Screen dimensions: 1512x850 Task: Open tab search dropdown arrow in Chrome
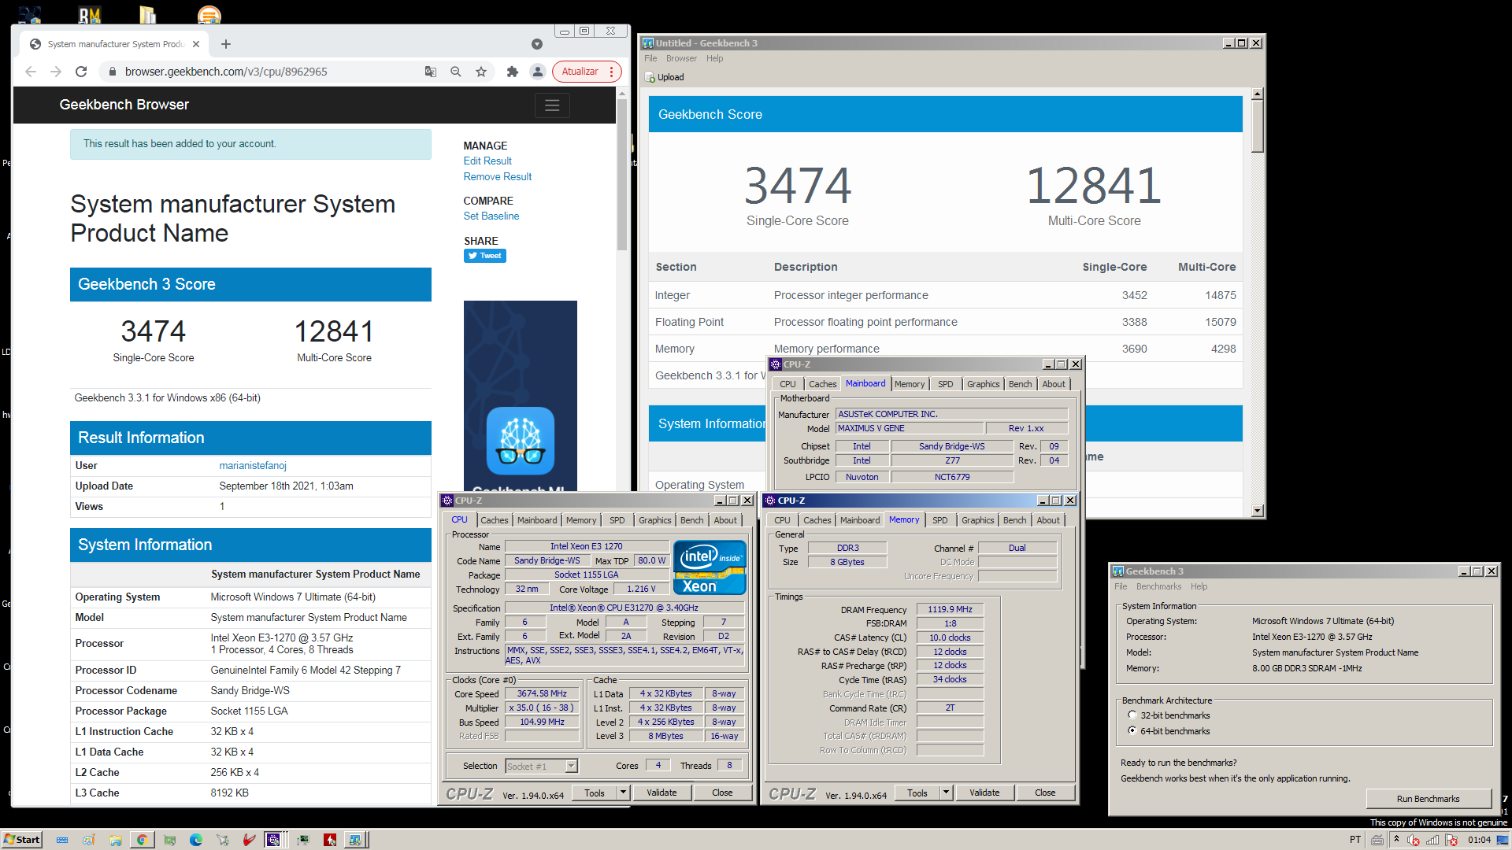click(537, 44)
